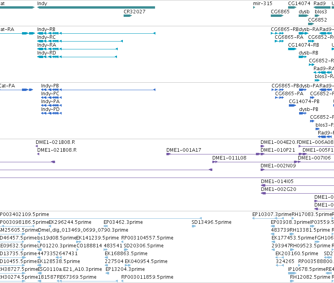Open the CG6865 gene label
Screen dimensions: 334x283
[280, 11]
